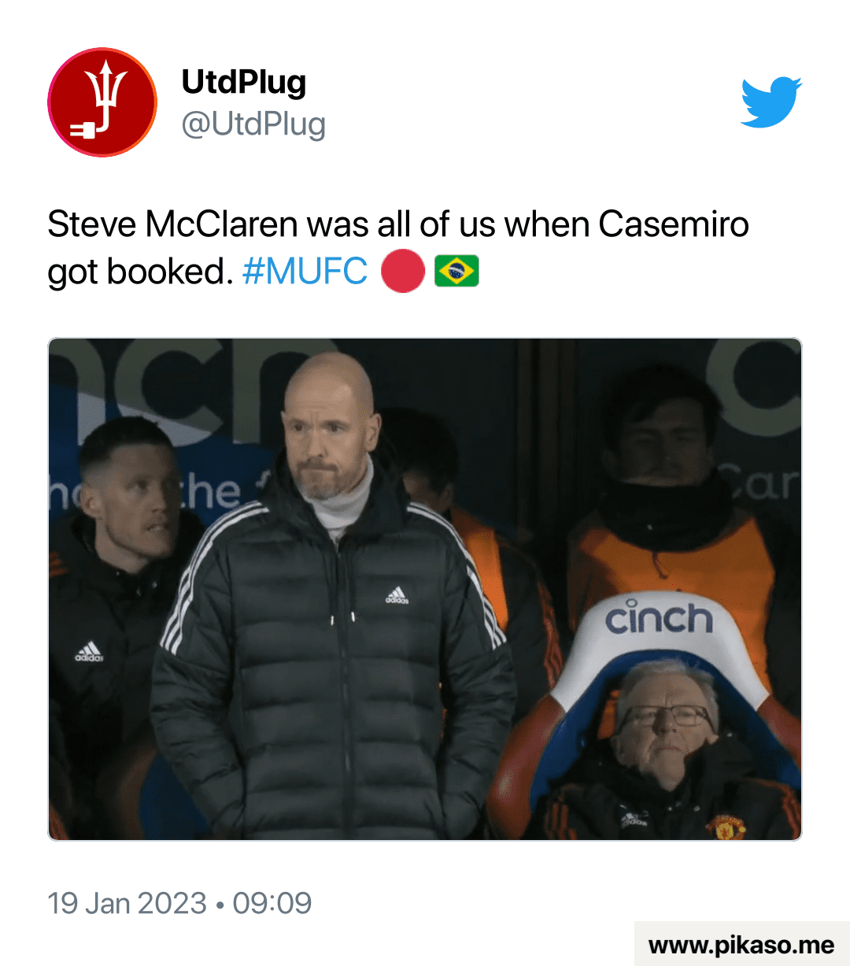The width and height of the screenshot is (850, 966).
Task: Click the cinch logo on the seat
Action: click(660, 616)
